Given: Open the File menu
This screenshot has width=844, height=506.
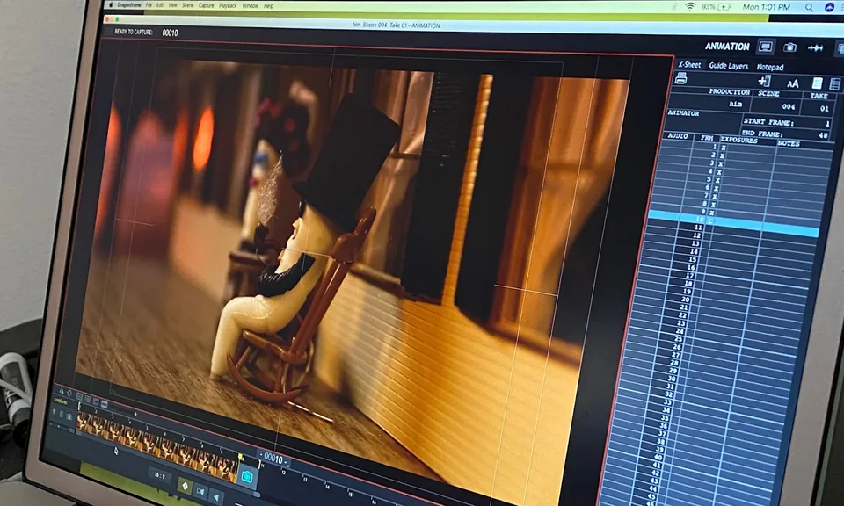Looking at the screenshot, I should [149, 5].
